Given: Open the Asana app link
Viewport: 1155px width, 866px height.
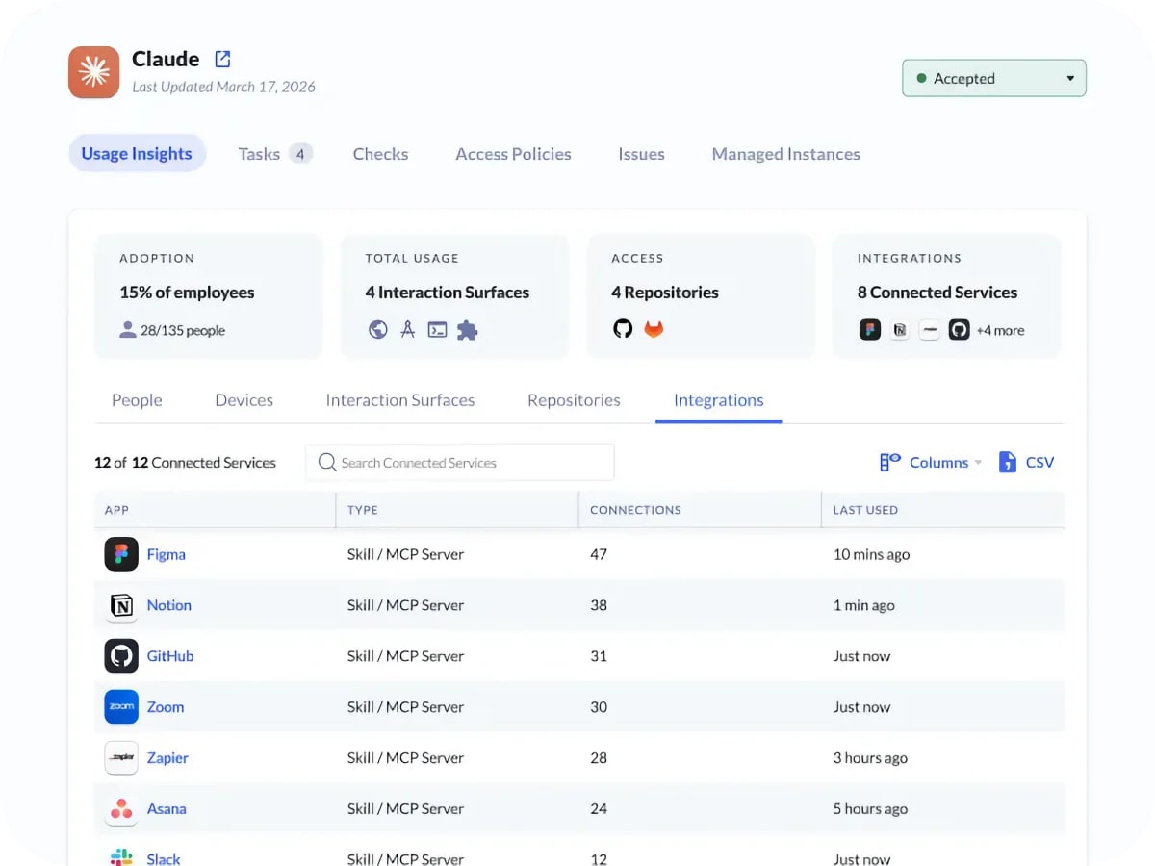Looking at the screenshot, I should click(x=167, y=809).
